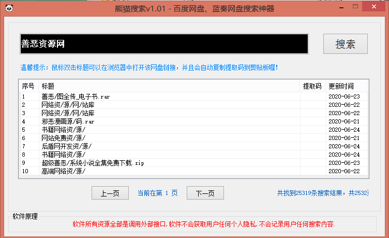Click date 2020-06-23 in row 1

344,96
